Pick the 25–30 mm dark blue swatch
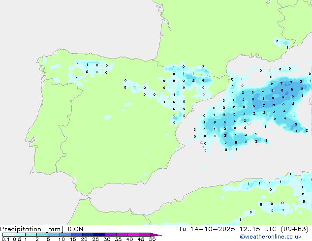 pyautogui.click(x=99, y=235)
